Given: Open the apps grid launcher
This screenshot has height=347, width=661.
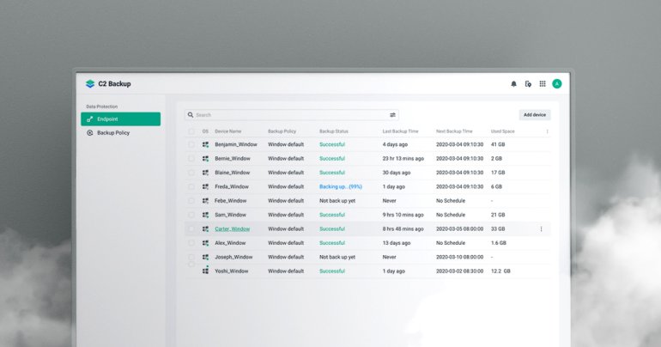Looking at the screenshot, I should 543,84.
